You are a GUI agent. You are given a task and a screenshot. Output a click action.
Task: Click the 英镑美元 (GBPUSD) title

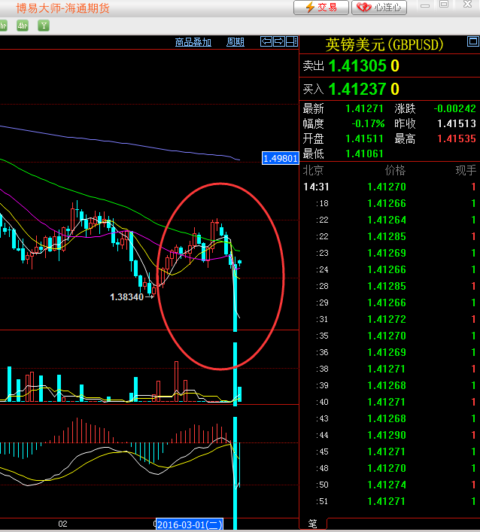(384, 45)
